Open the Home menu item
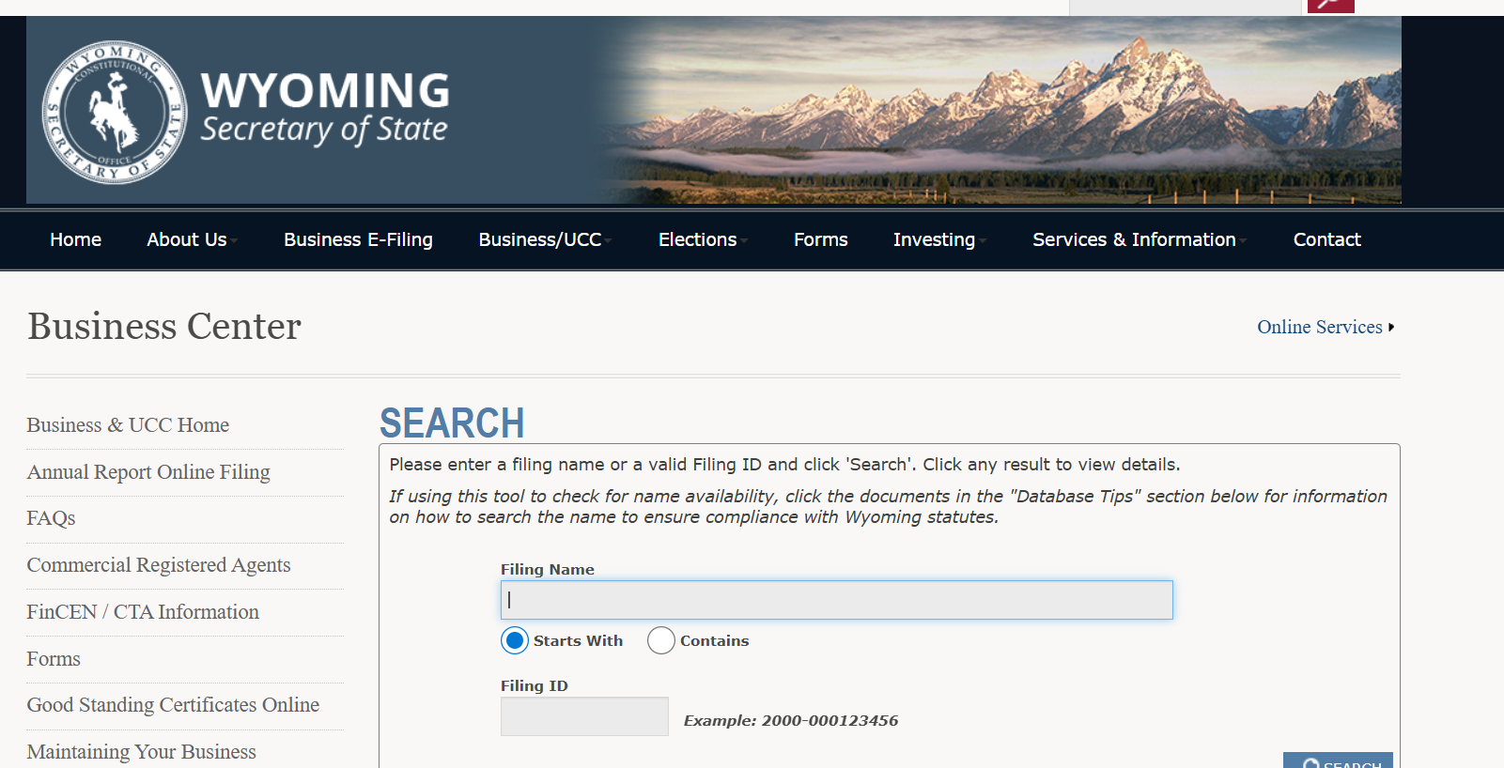The width and height of the screenshot is (1504, 768). click(76, 239)
